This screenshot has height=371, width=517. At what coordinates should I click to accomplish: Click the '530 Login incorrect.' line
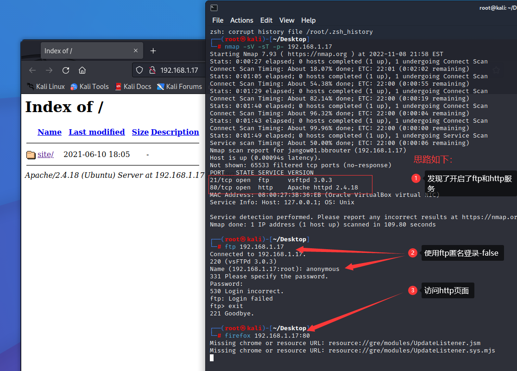[x=246, y=291]
